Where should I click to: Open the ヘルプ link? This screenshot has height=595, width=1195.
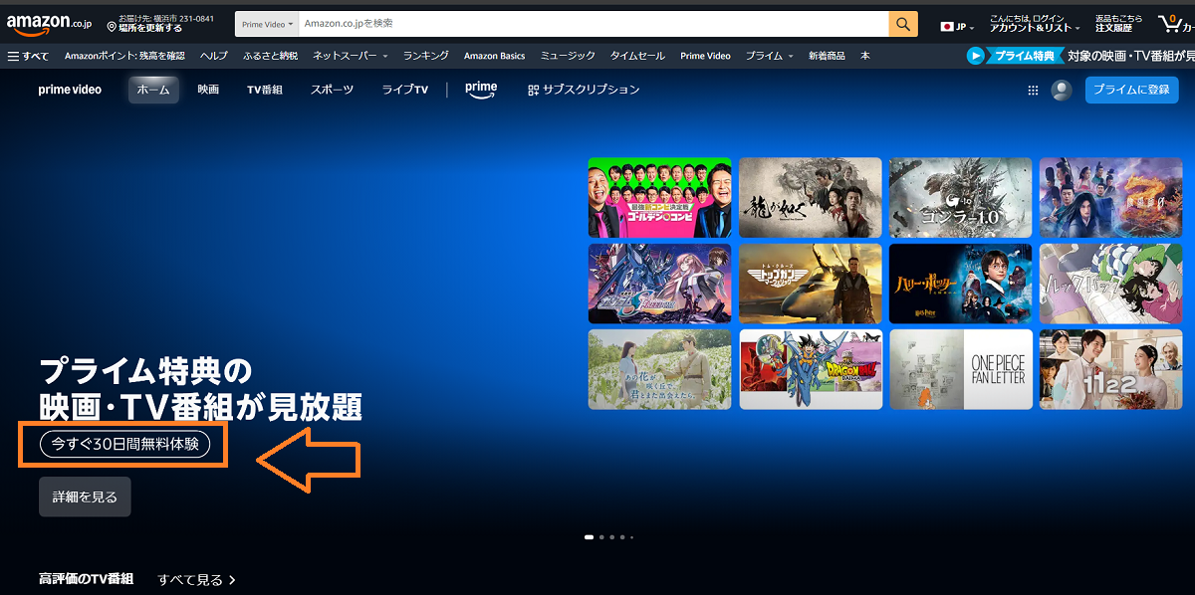click(213, 56)
